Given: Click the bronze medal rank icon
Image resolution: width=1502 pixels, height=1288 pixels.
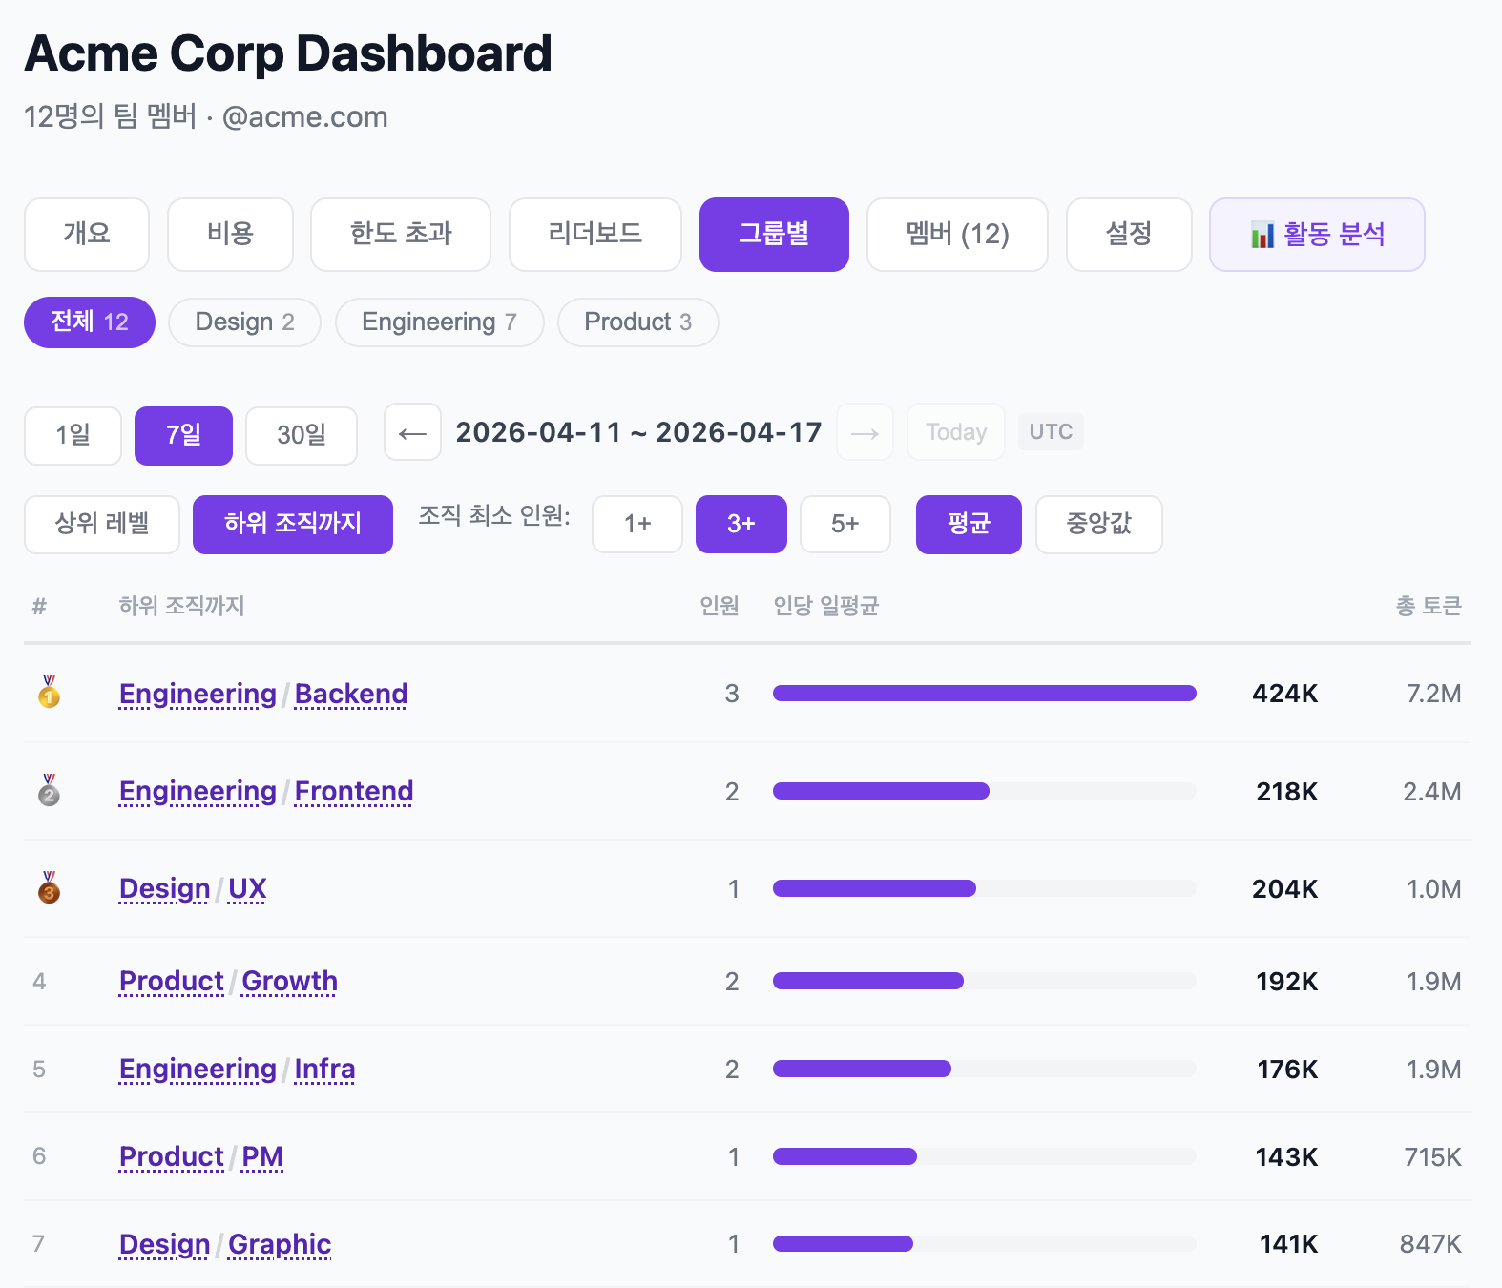Looking at the screenshot, I should pos(49,888).
